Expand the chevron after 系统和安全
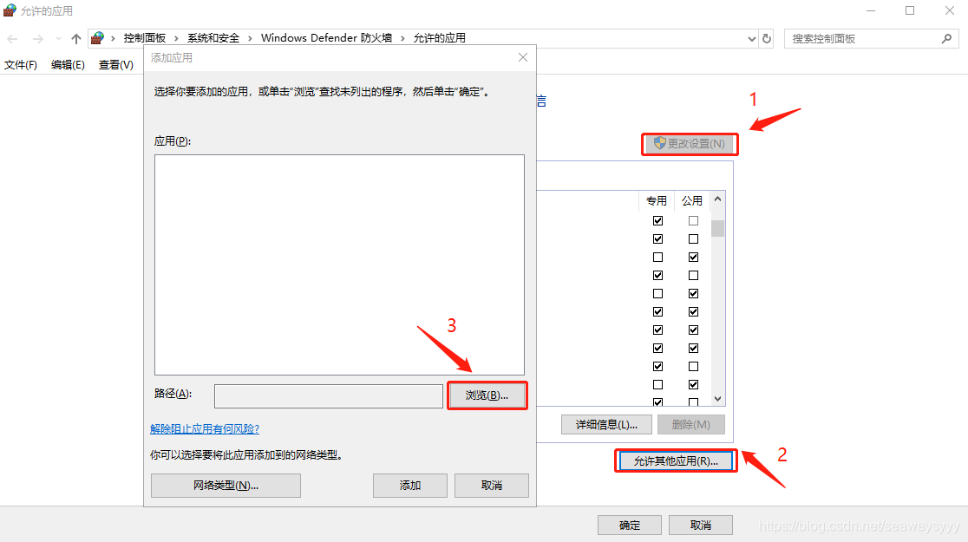968x542 pixels. [250, 38]
